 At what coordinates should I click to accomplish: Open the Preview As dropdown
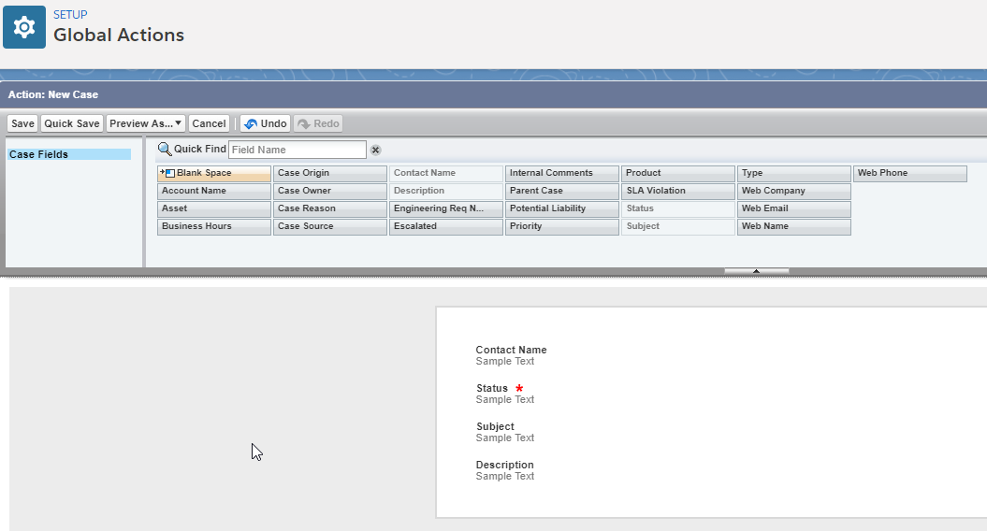click(145, 123)
